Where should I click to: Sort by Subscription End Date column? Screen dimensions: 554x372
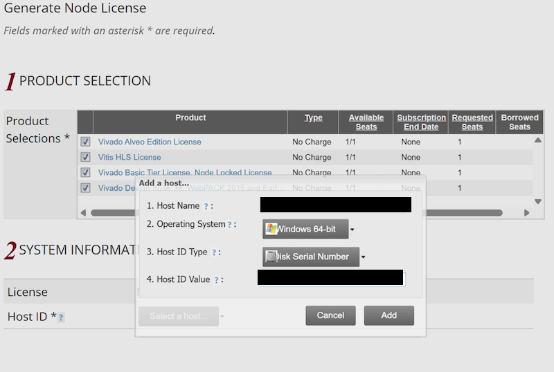coord(421,122)
